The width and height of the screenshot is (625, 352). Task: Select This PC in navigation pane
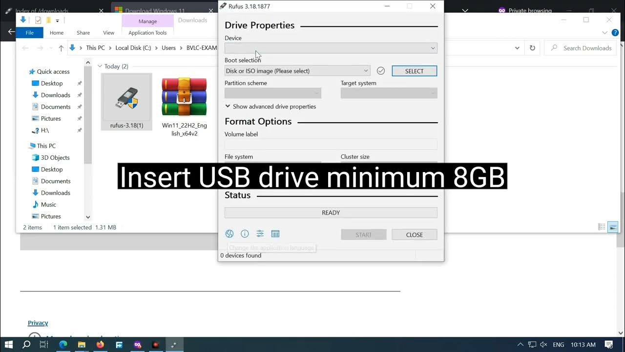point(46,146)
